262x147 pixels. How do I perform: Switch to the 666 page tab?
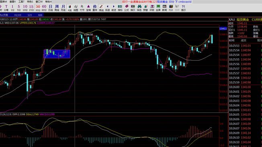click(40, 15)
